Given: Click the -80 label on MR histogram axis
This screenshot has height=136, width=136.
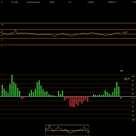Looking at the screenshot, I should click(133, 116).
